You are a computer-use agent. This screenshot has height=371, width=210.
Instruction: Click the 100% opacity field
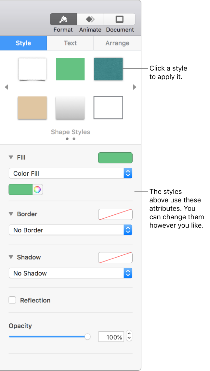[x=111, y=337]
